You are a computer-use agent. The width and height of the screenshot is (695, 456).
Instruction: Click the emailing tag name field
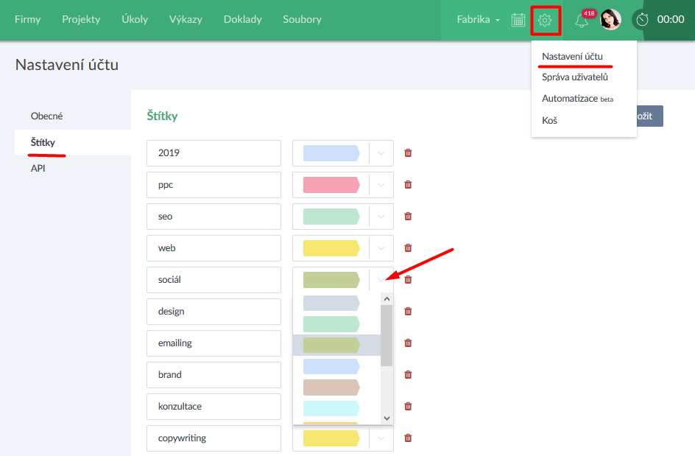(x=214, y=343)
